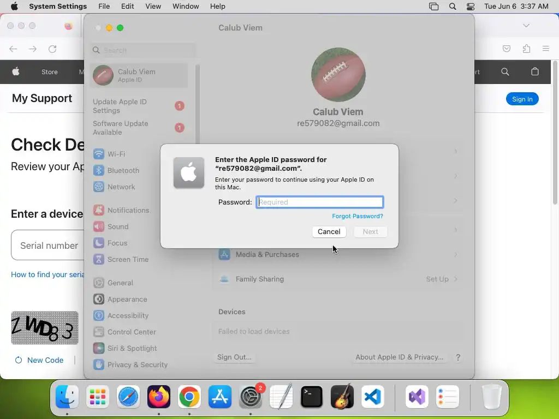
Task: Open Launchpad in the Dock
Action: tap(97, 397)
